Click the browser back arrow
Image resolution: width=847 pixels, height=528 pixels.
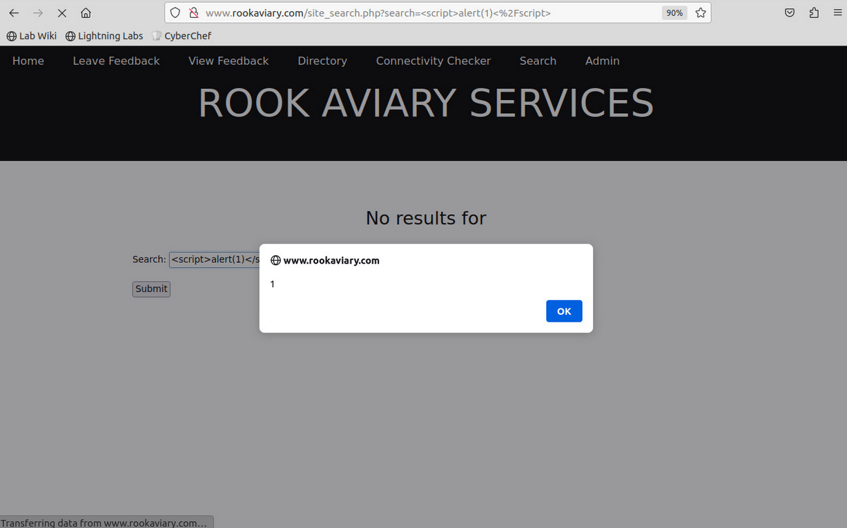coord(14,13)
